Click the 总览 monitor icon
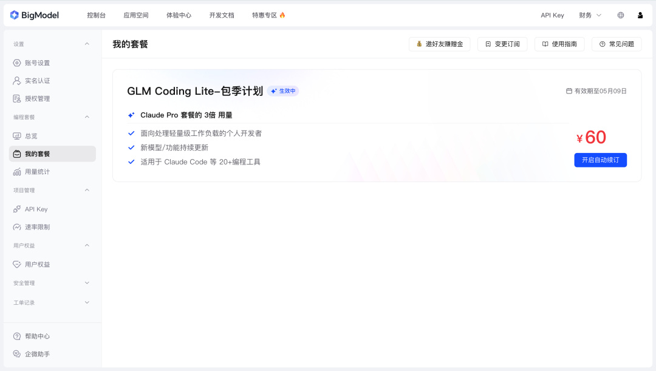The height and width of the screenshot is (371, 656). click(x=17, y=136)
